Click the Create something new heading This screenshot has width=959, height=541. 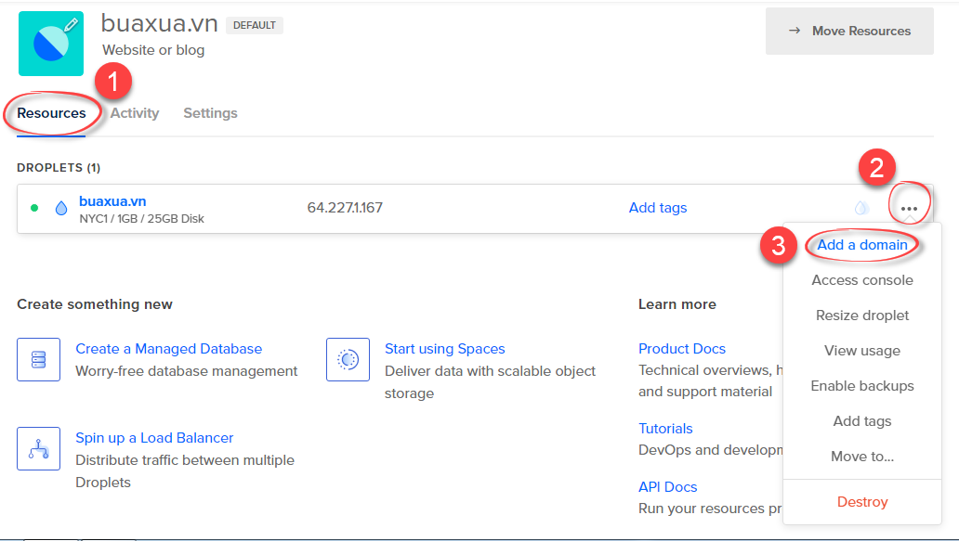95,304
